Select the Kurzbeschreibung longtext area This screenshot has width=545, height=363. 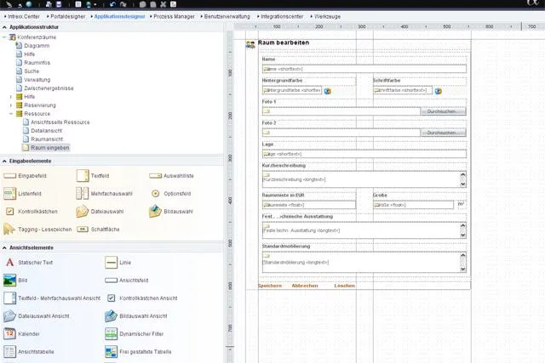pyautogui.click(x=364, y=179)
